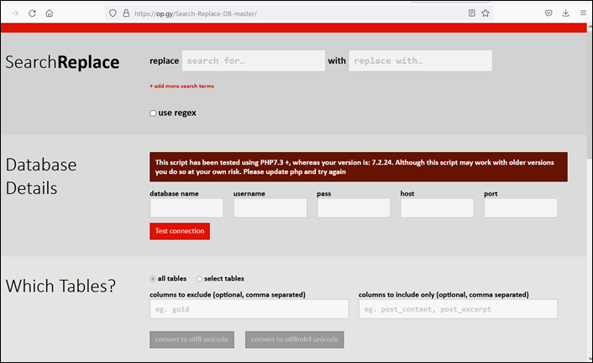Viewport: 593px width, 363px height.
Task: Click the page vertical scrollbar thumb
Action: [x=590, y=95]
